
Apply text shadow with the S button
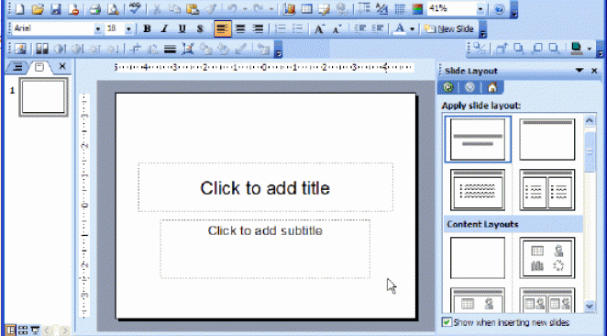pyautogui.click(x=200, y=28)
